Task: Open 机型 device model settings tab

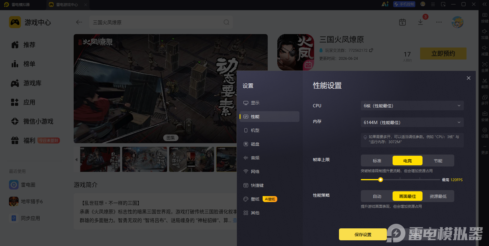Action: [270, 130]
